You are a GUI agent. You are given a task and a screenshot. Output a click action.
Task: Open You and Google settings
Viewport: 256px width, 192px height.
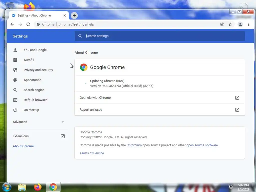click(35, 50)
